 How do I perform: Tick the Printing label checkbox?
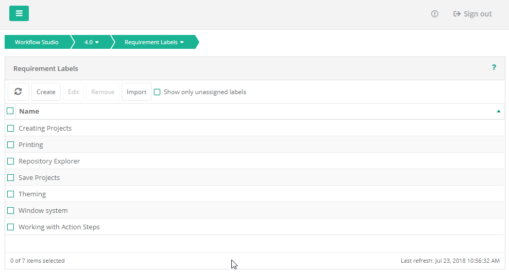10,144
